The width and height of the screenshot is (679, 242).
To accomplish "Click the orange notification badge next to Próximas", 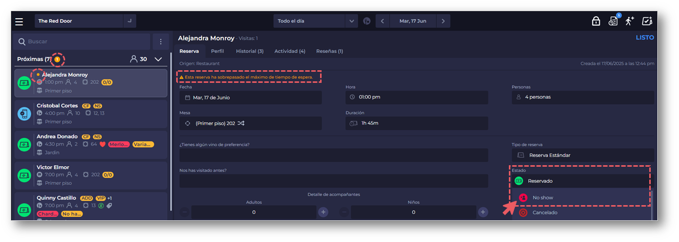I will pyautogui.click(x=57, y=60).
